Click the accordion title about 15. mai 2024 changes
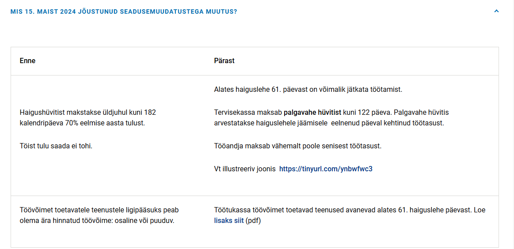The image size is (514, 249). 124,11
